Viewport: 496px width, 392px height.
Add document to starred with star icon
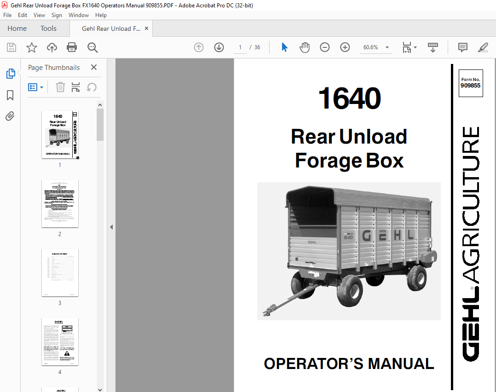[32, 47]
